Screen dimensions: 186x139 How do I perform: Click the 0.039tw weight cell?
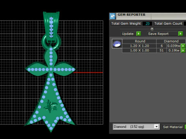pos(174,46)
